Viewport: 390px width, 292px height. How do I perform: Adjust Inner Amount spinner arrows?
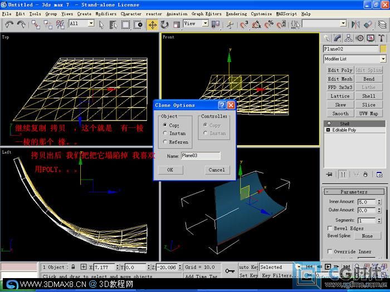(379, 202)
